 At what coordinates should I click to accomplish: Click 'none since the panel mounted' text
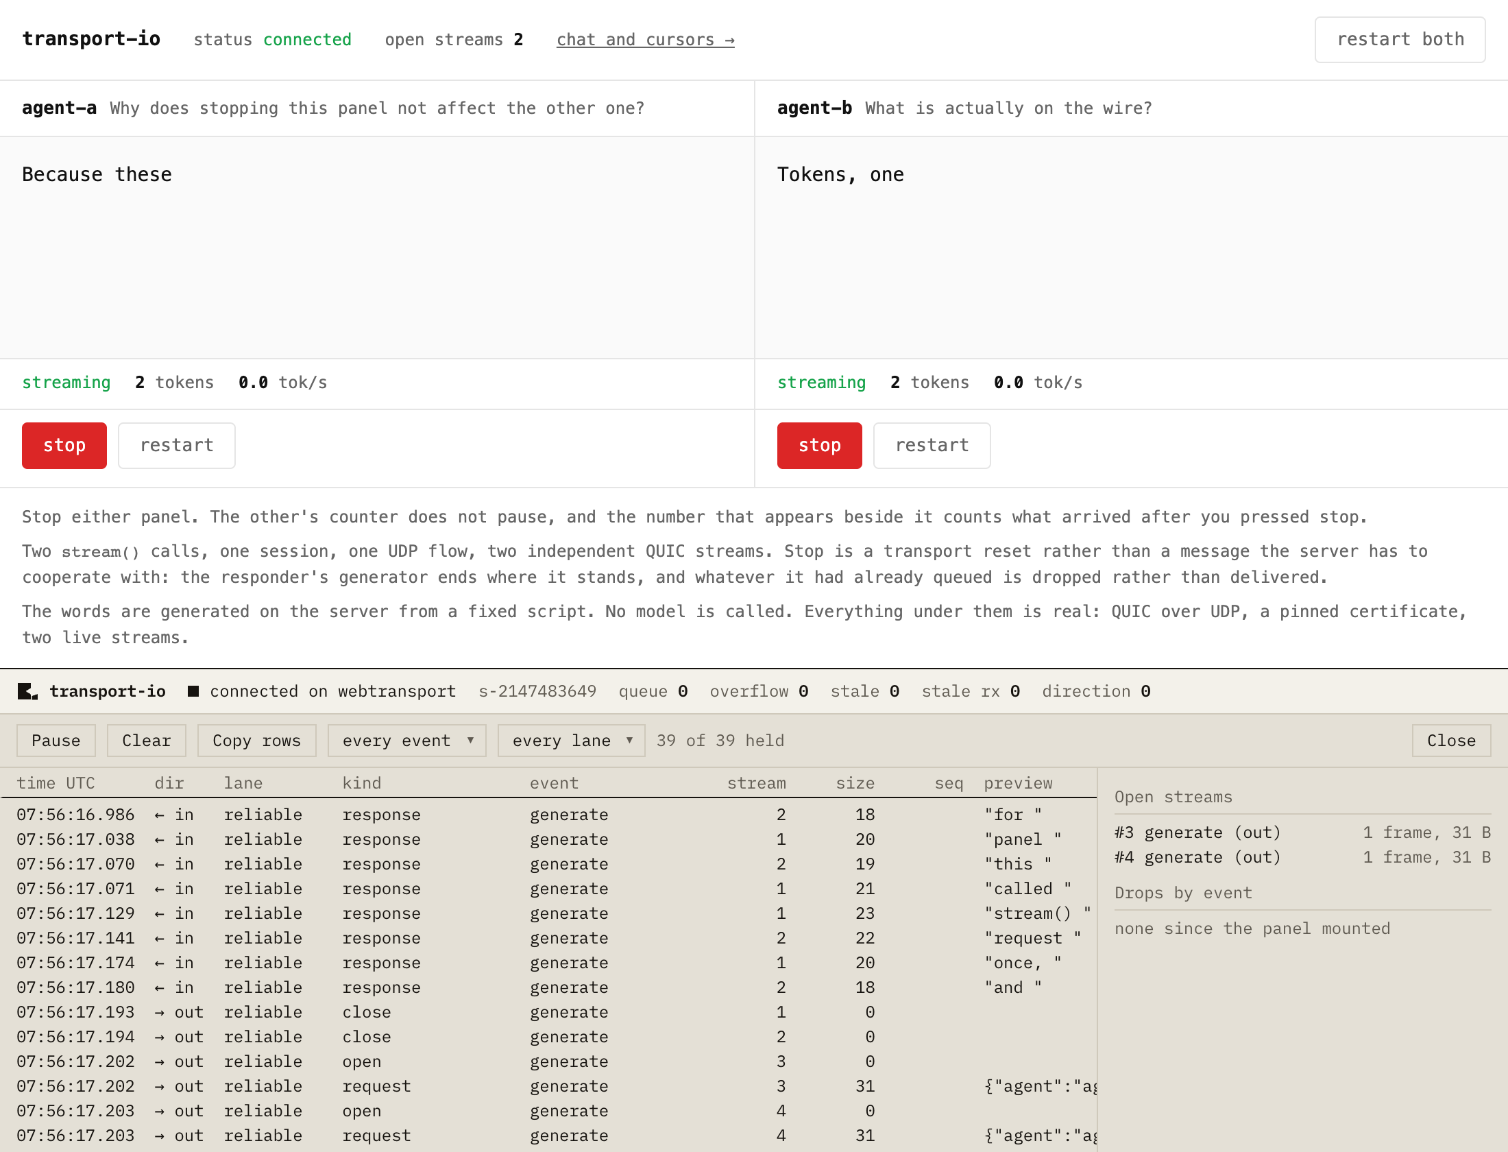[1252, 928]
